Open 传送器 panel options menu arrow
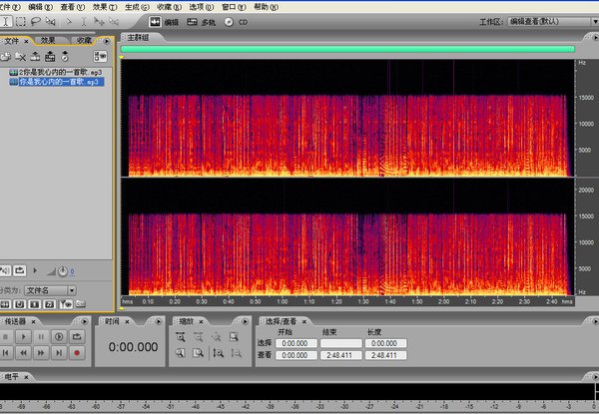This screenshot has height=414, width=599. tap(85, 321)
